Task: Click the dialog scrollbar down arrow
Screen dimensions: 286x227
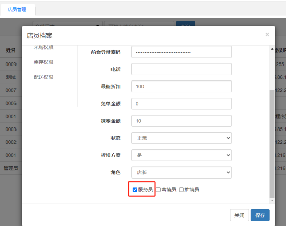Action: coord(272,200)
